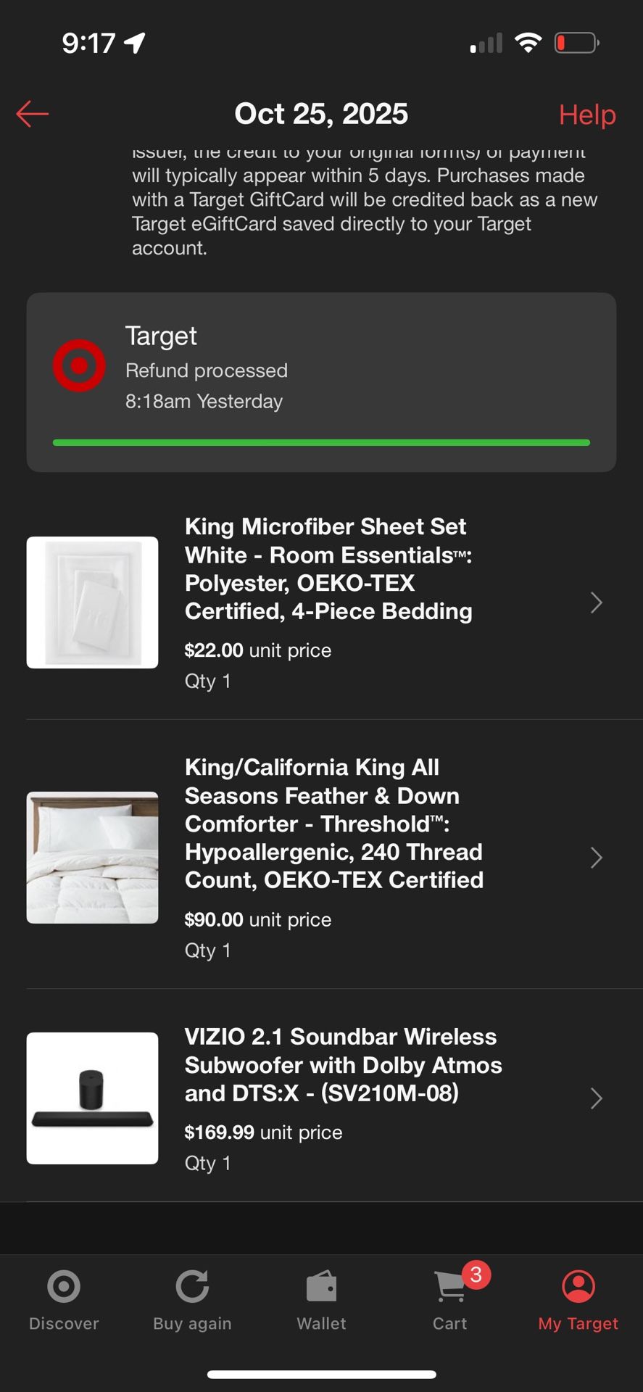Click the green refund progress bar
This screenshot has height=1392, width=643.
coord(321,442)
